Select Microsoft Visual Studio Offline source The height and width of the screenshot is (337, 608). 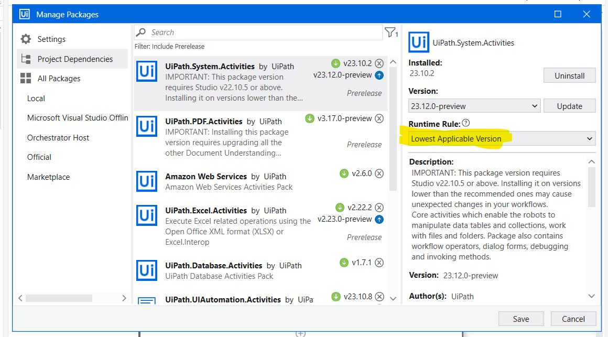pyautogui.click(x=78, y=118)
